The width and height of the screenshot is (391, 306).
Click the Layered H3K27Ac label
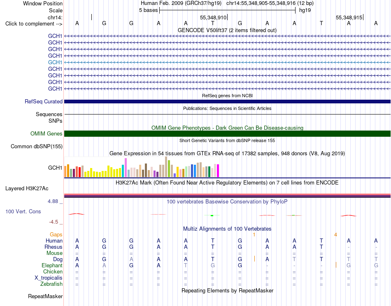(x=27, y=189)
